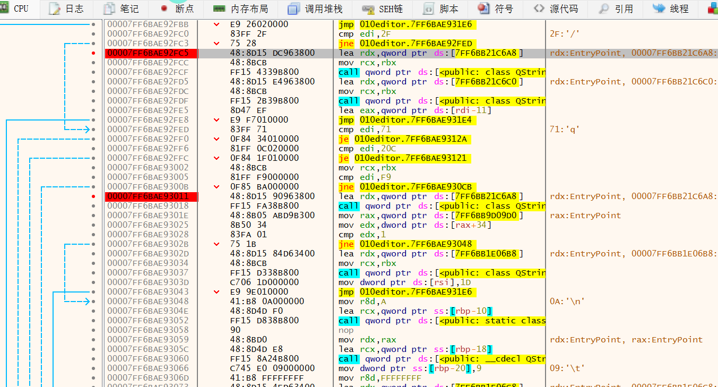Click the green Memory Map chip icon
The image size is (718, 387).
[x=219, y=8]
